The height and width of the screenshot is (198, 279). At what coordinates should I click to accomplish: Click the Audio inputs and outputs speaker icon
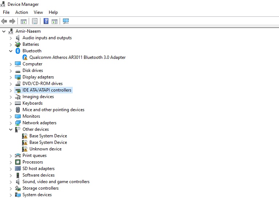[x=17, y=38]
